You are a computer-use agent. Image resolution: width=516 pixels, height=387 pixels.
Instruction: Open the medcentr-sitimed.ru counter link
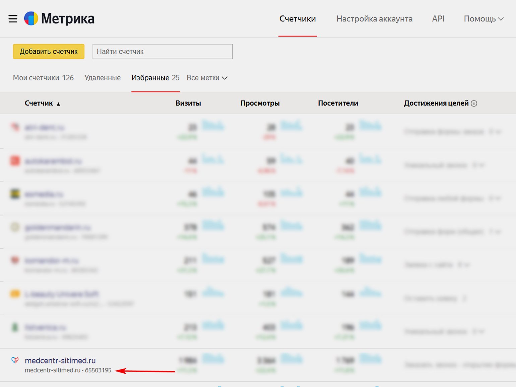[60, 361]
